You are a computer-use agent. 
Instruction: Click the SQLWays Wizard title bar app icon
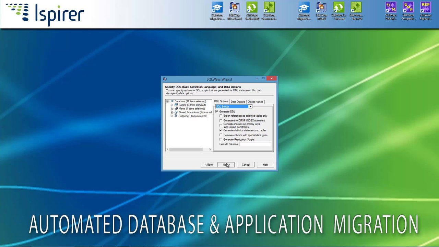coord(165,79)
